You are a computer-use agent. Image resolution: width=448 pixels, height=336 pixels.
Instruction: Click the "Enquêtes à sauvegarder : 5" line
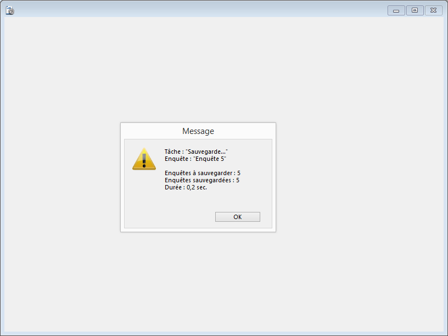203,173
